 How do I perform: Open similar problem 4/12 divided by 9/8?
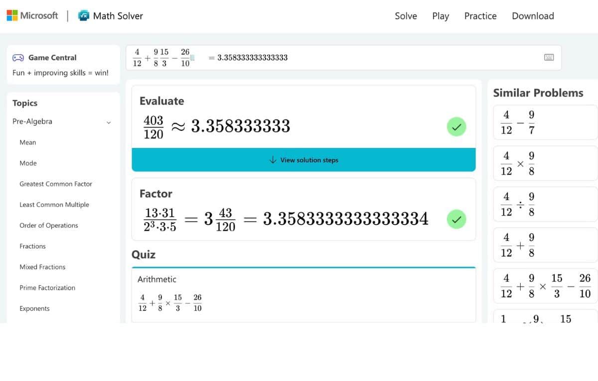pos(545,204)
